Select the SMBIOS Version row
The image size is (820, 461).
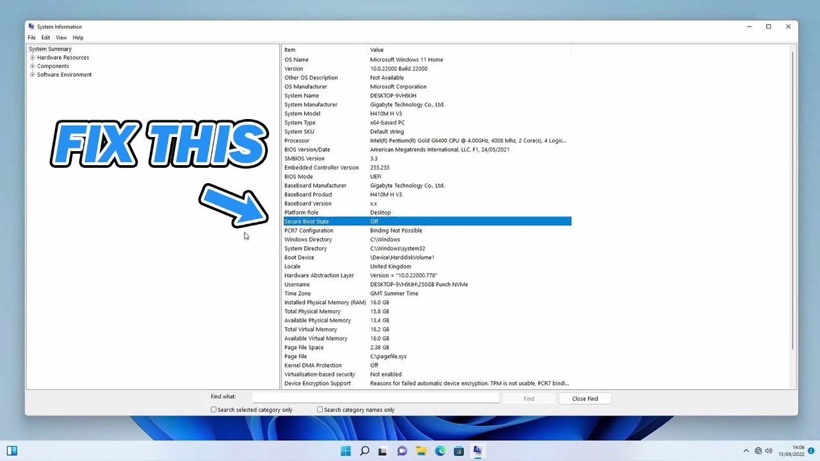tap(427, 159)
